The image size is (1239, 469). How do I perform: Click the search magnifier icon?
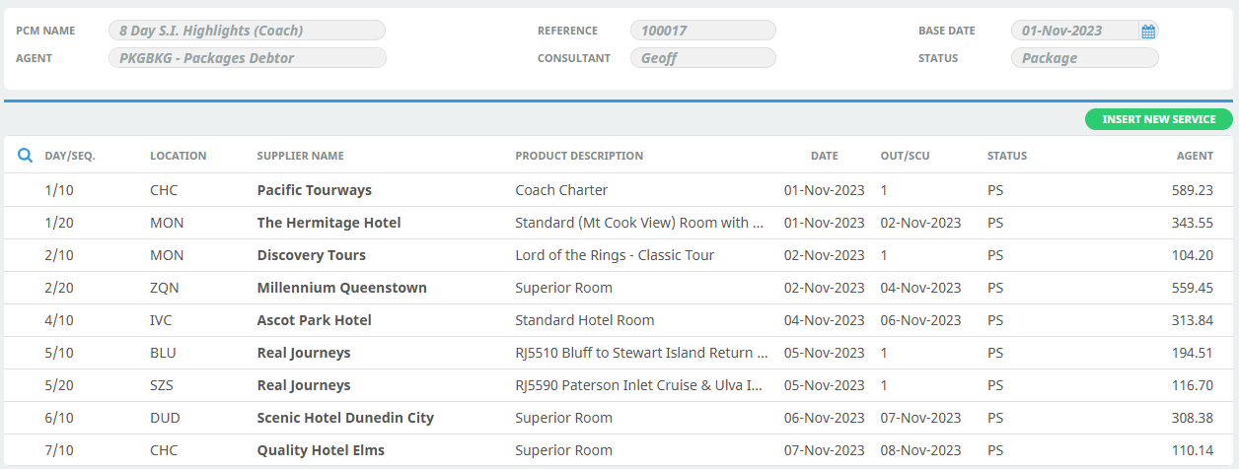(26, 155)
